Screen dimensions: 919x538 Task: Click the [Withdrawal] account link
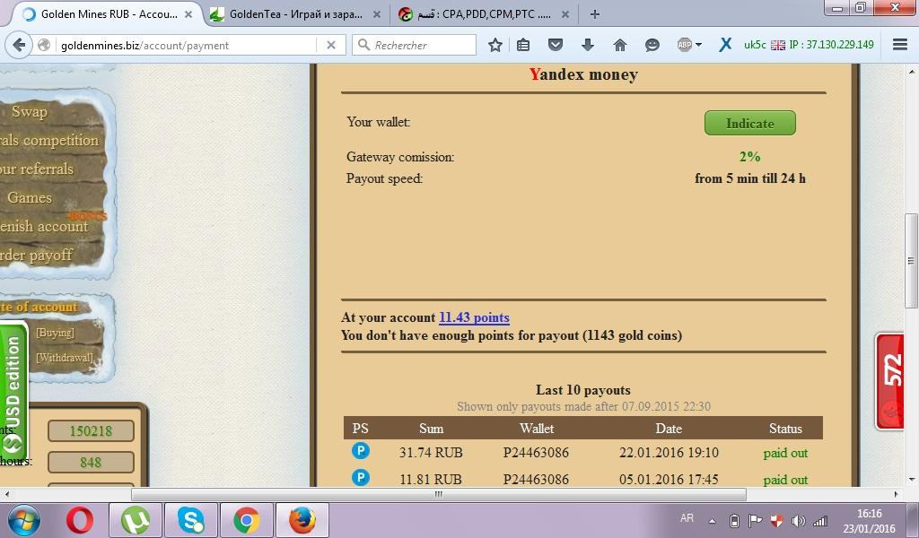(65, 357)
